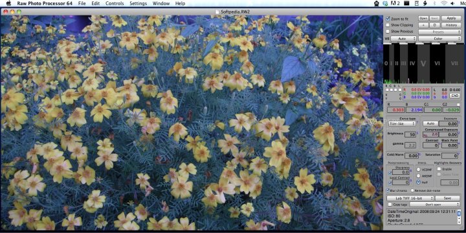This screenshot has height=233, width=466.
Task: Click the Brightness value field
Action: (x=410, y=134)
